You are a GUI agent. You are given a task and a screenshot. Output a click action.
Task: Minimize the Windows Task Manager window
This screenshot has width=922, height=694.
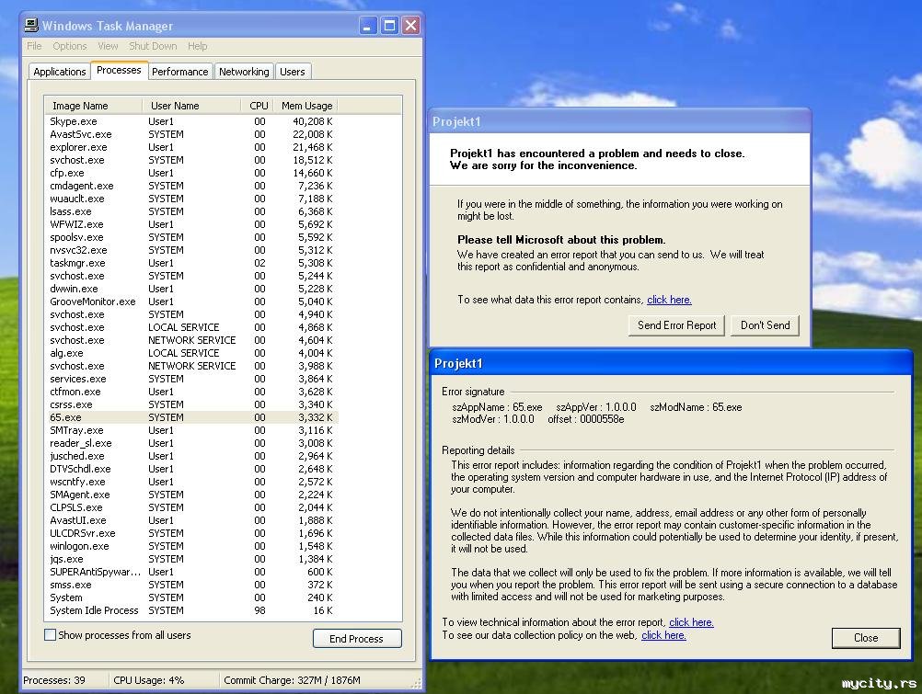pyautogui.click(x=368, y=26)
